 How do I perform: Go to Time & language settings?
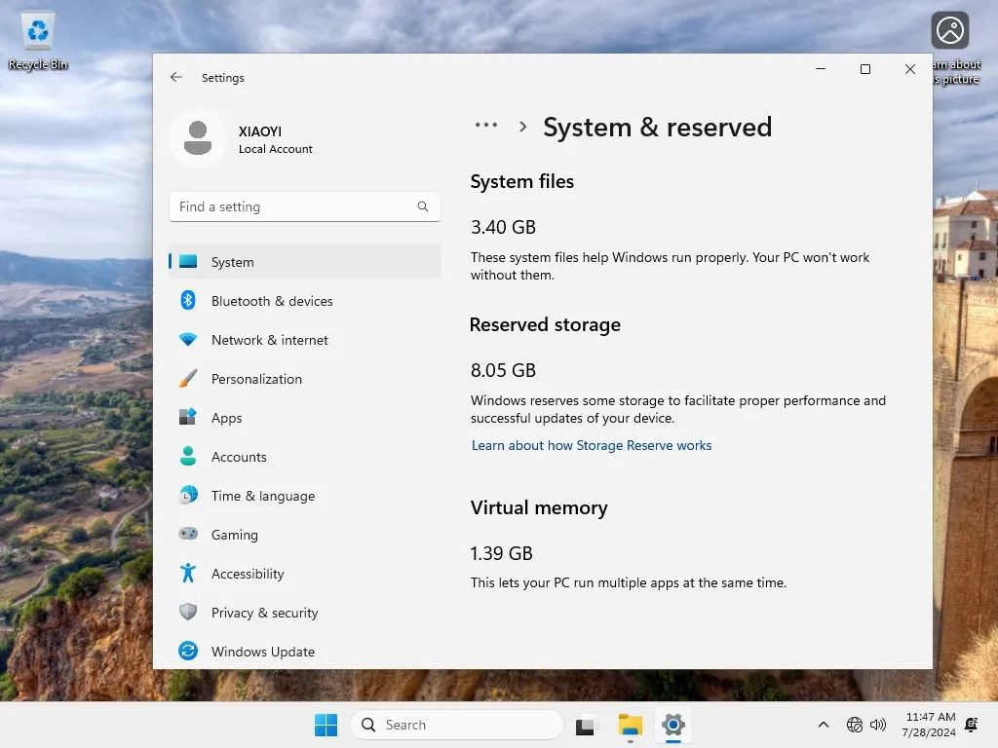305,495
